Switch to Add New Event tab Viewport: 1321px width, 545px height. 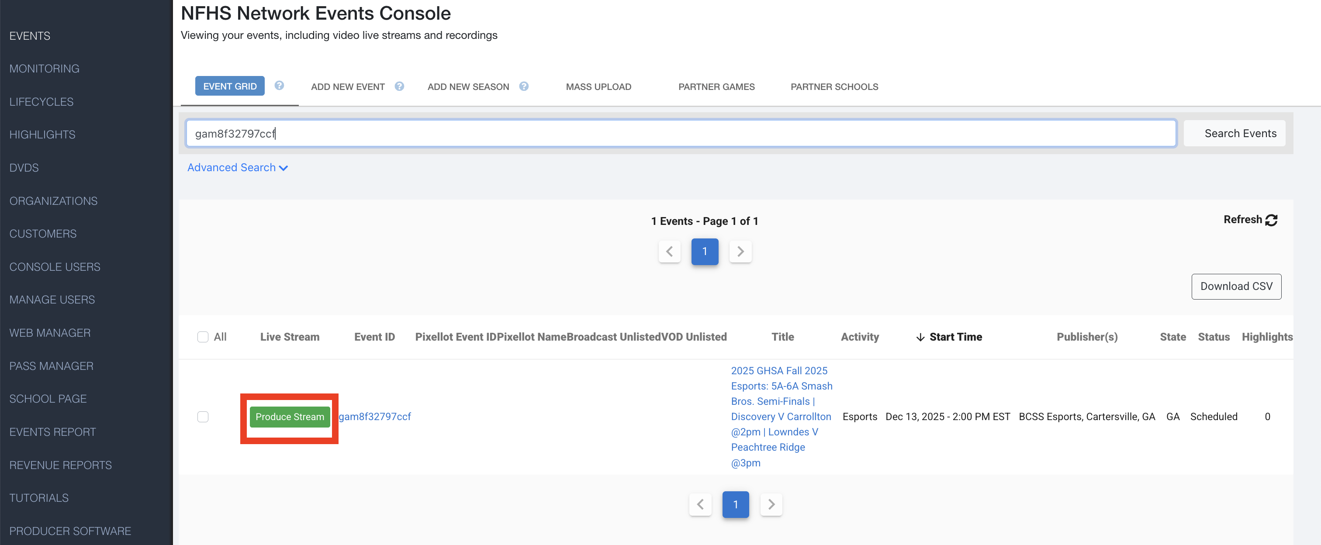348,86
